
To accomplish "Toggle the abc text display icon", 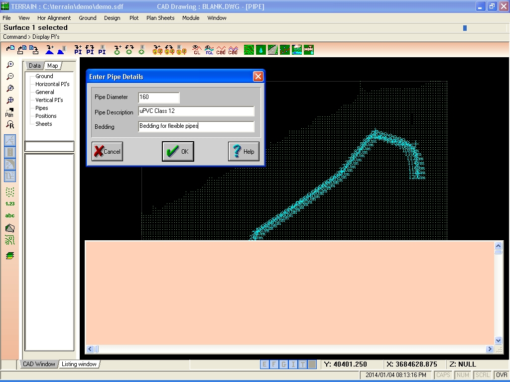I will click(x=10, y=215).
